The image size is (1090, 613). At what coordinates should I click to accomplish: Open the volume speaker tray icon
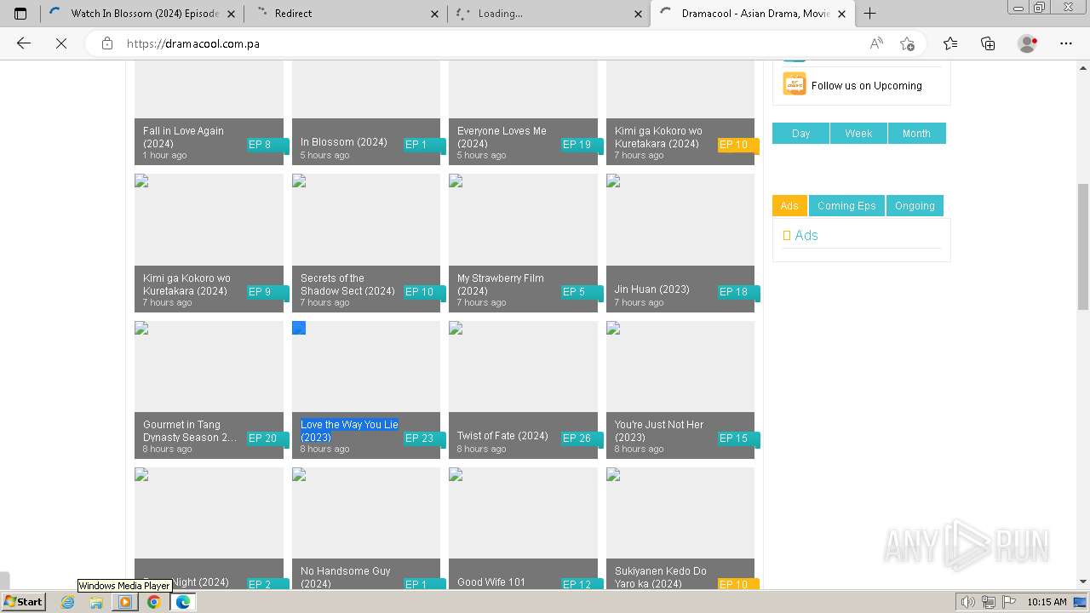(967, 602)
